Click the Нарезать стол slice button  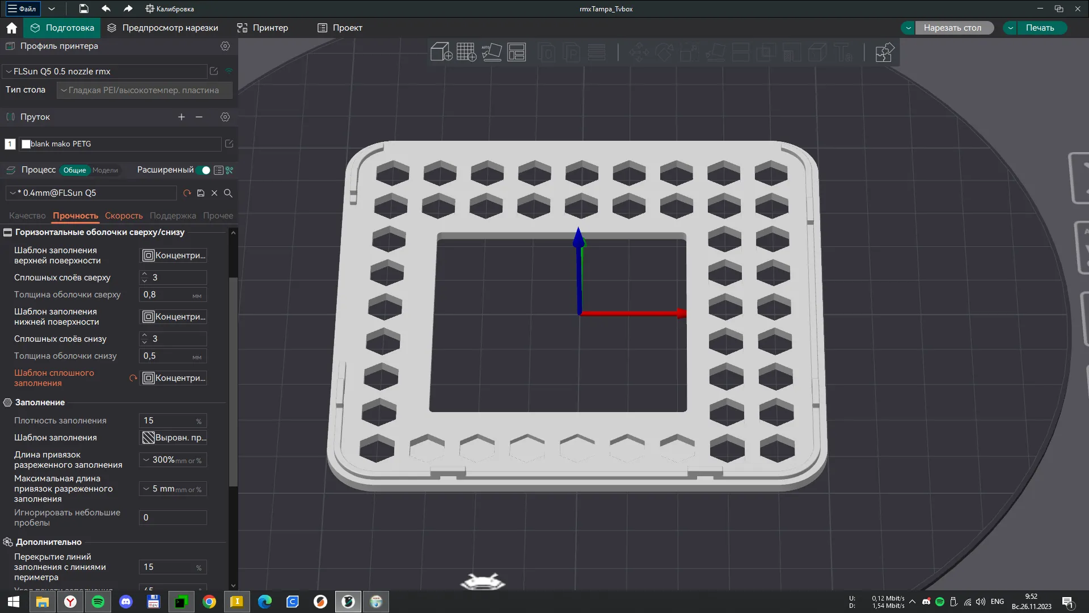click(952, 28)
